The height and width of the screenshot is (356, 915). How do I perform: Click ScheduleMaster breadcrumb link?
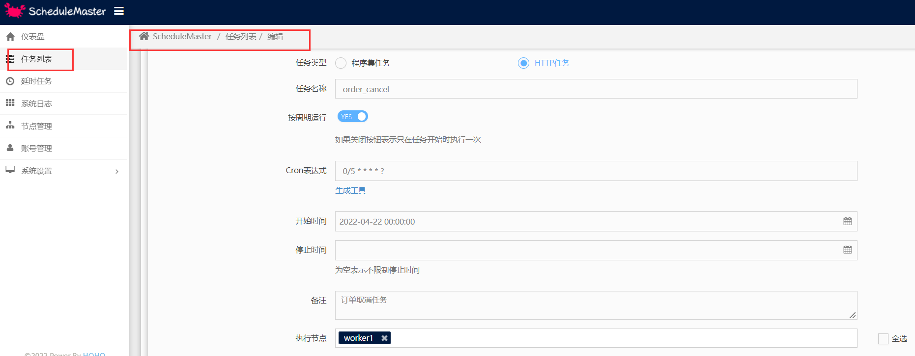click(x=182, y=36)
